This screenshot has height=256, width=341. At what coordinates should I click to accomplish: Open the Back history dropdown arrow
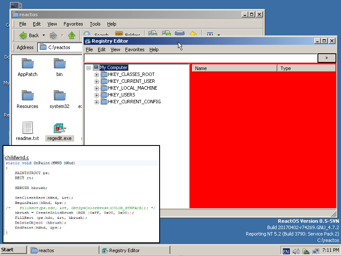tap(44, 35)
